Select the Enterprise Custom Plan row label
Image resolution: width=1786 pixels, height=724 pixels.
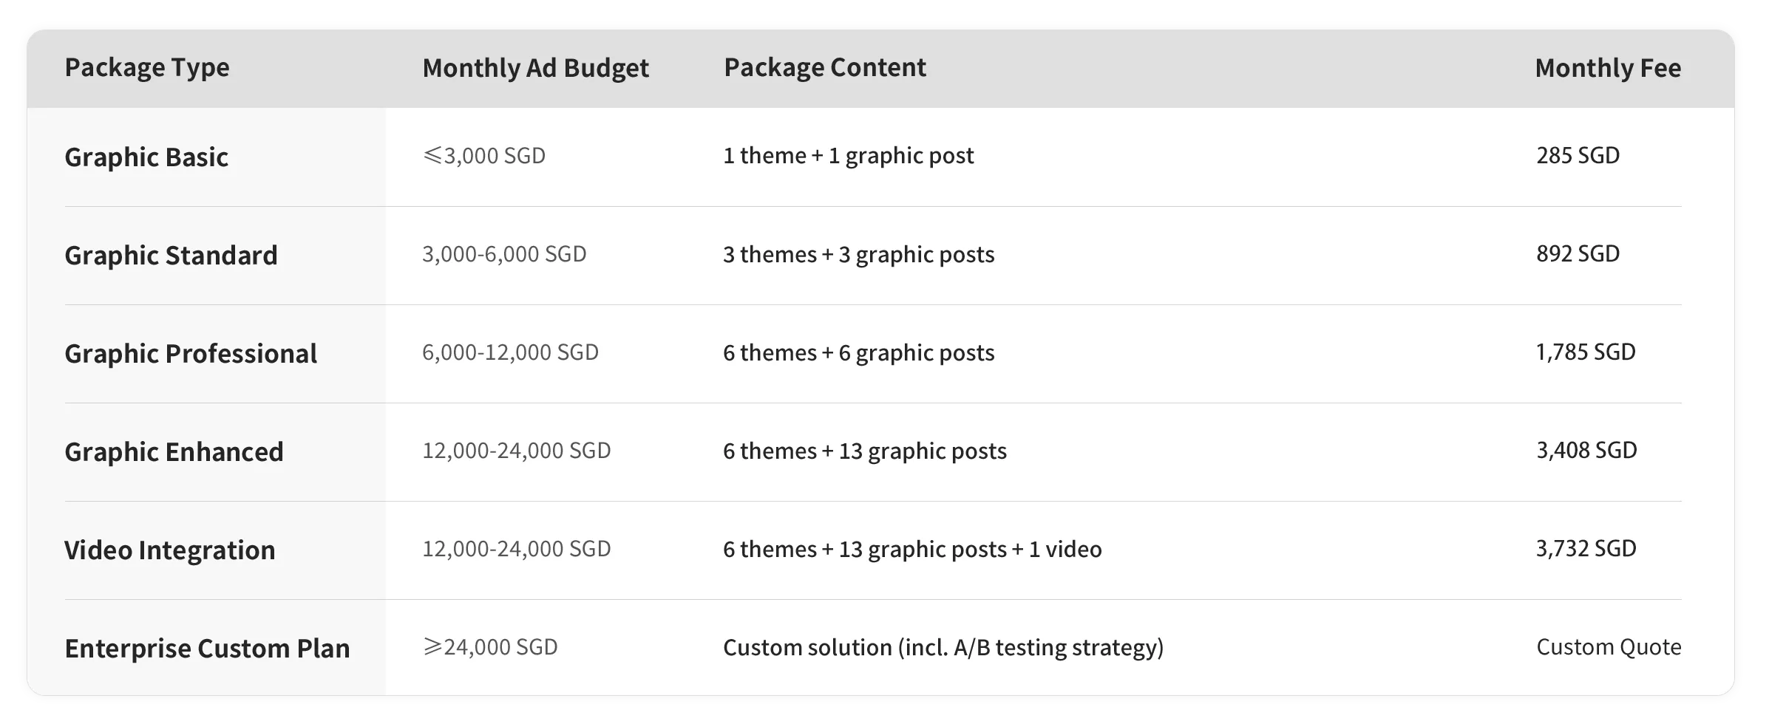[207, 649]
